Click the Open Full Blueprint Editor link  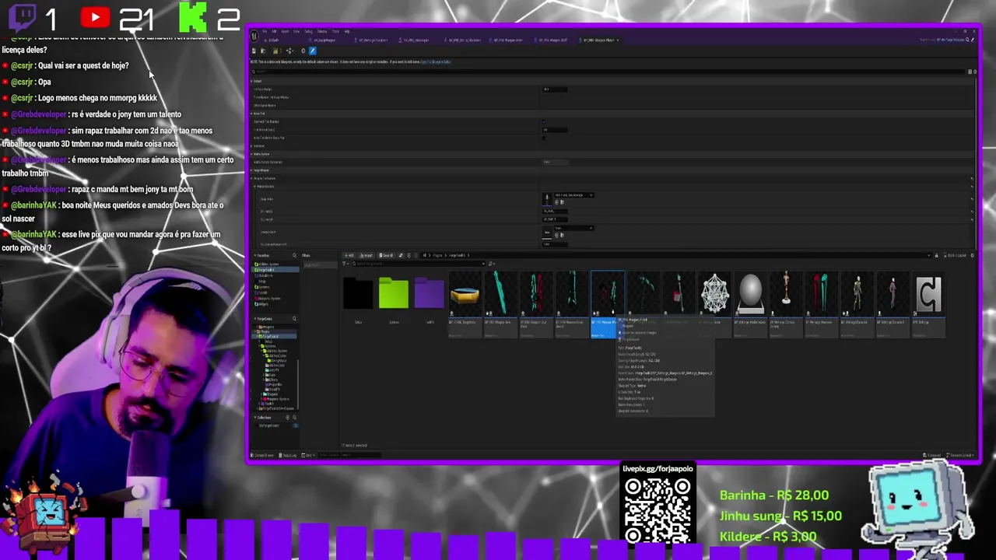coord(436,61)
